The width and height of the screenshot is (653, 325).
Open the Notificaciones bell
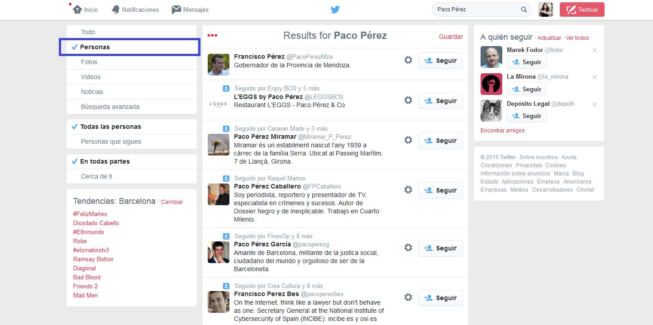[x=116, y=9]
